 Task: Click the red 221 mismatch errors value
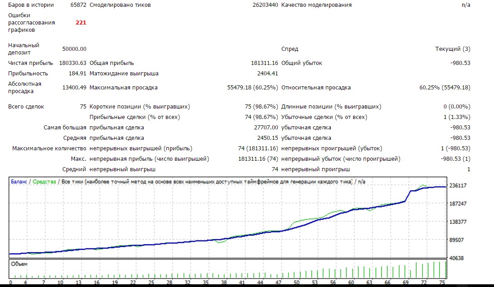coord(80,22)
